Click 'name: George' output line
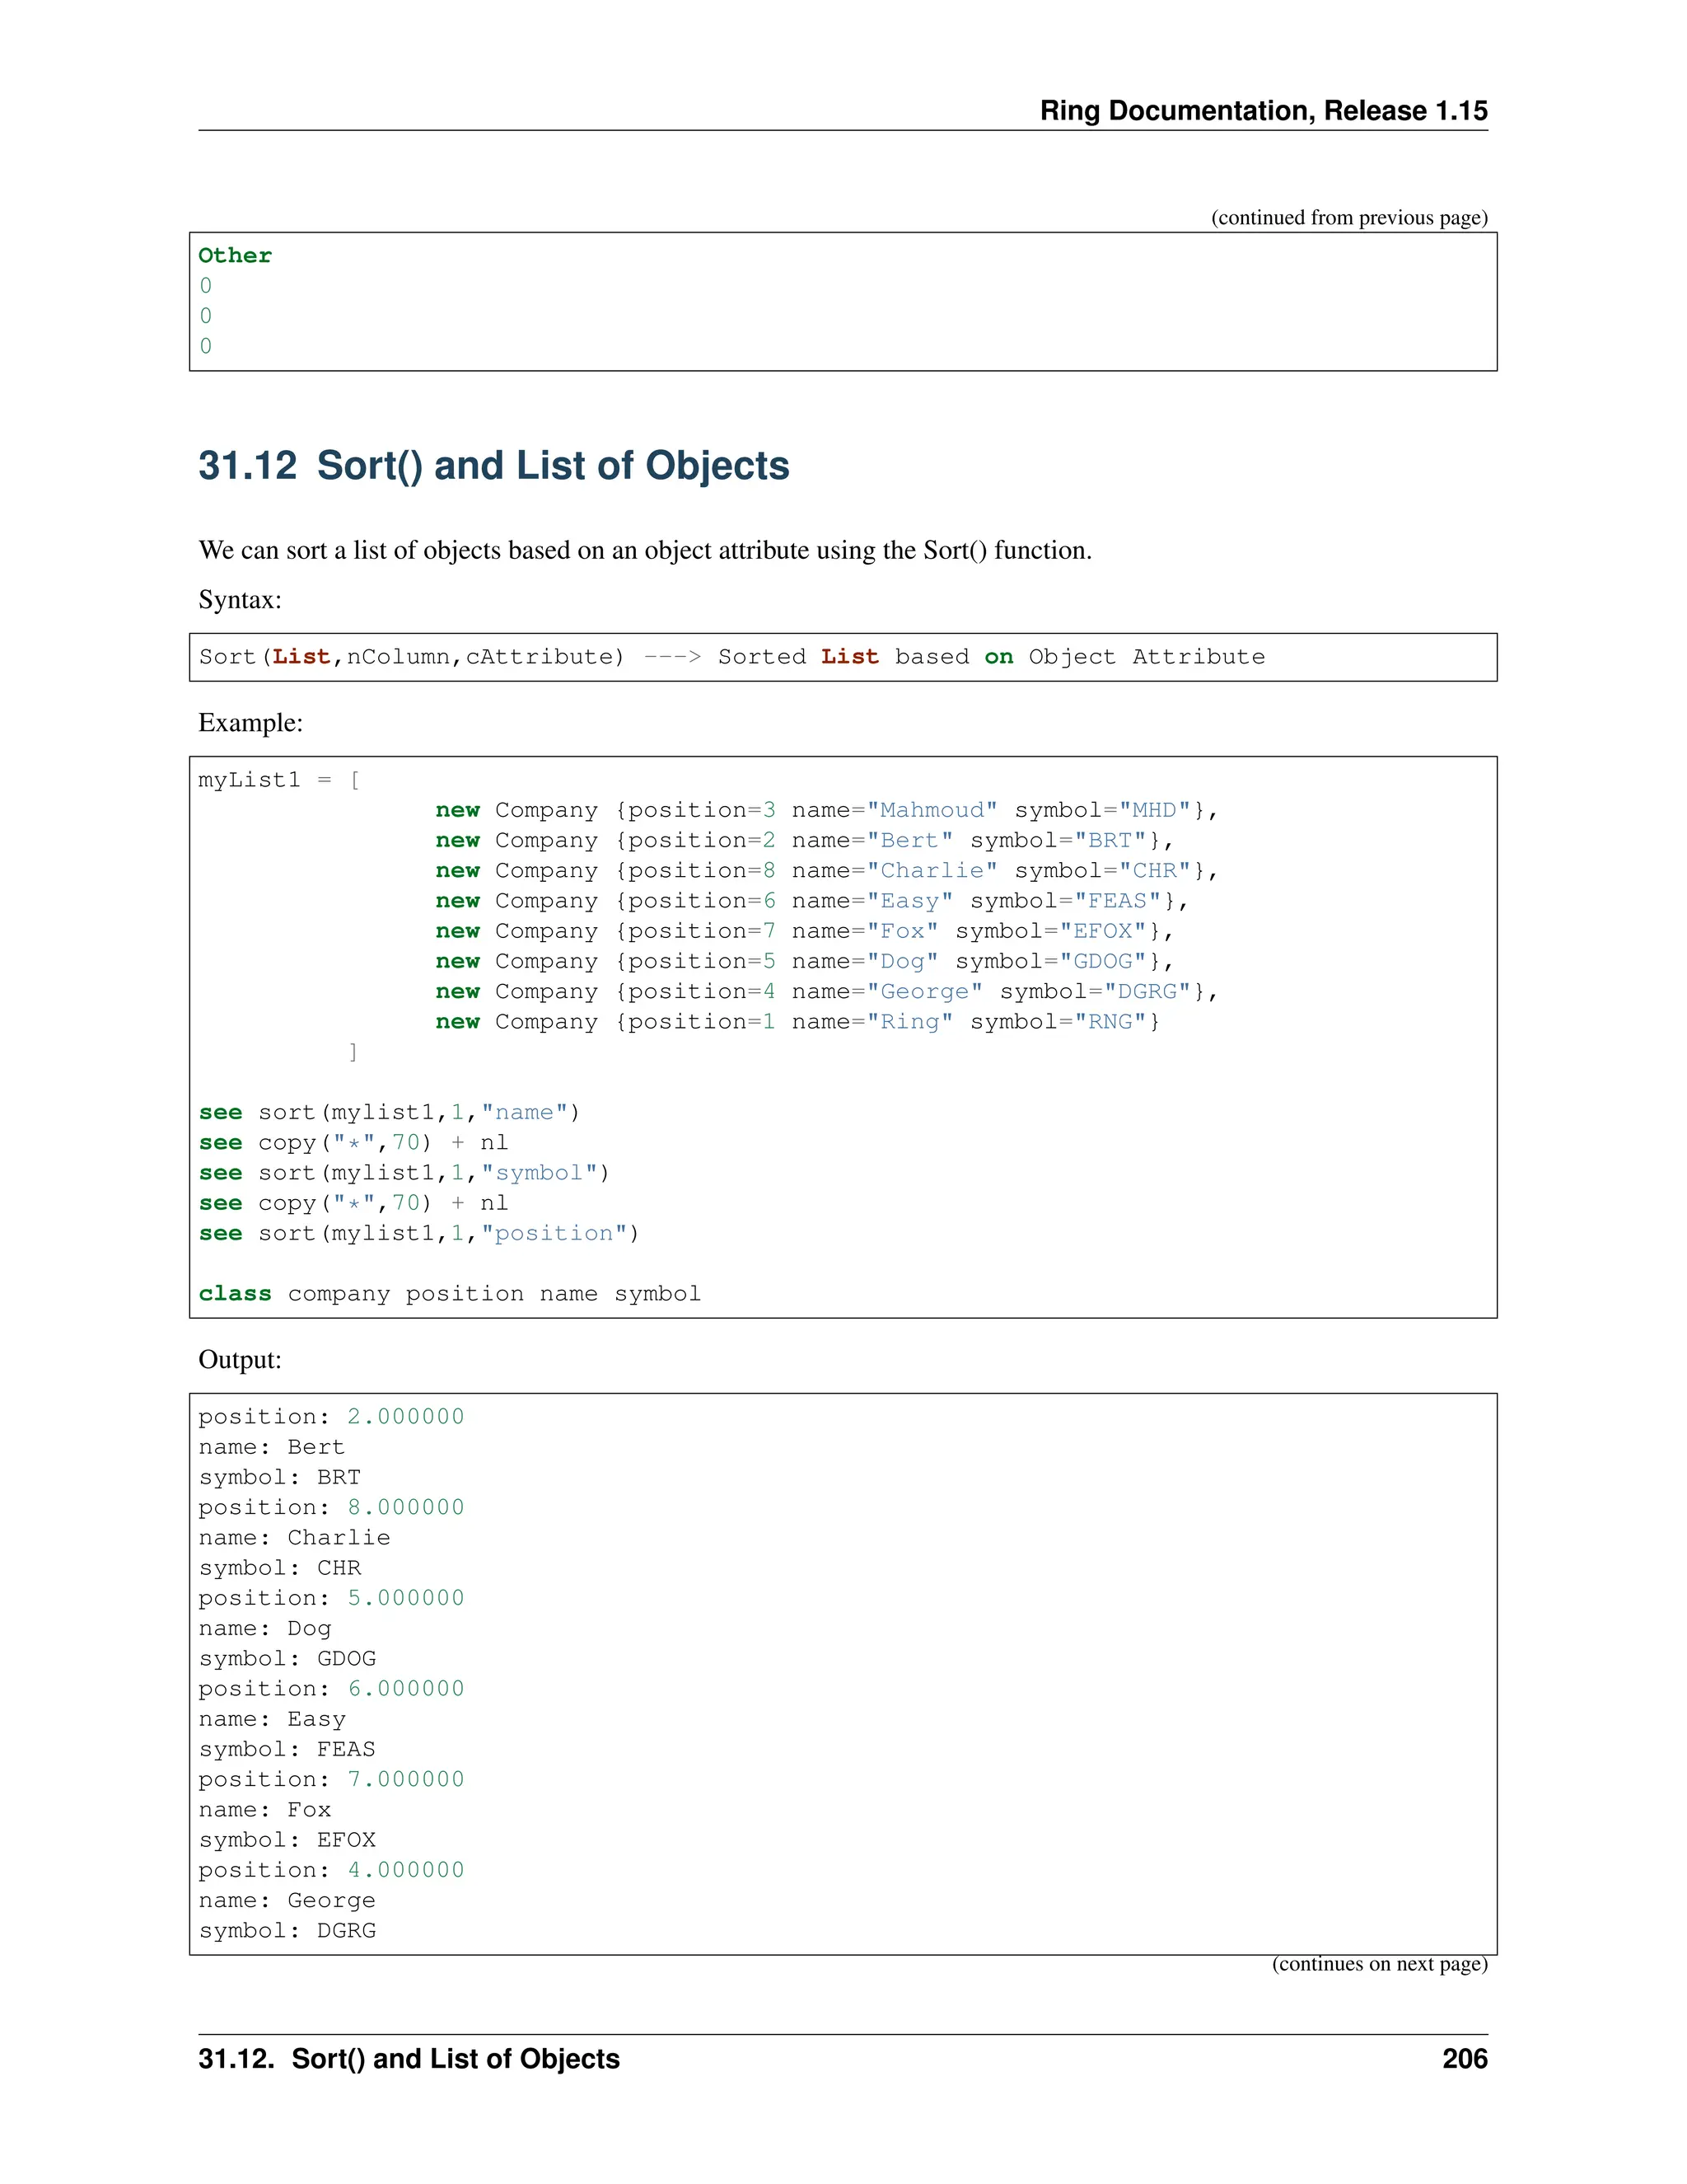This screenshot has width=1687, height=2184. (x=287, y=1901)
